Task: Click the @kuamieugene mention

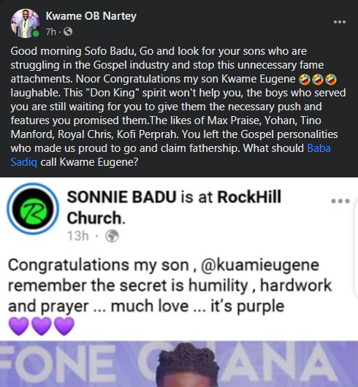Action: (260, 265)
